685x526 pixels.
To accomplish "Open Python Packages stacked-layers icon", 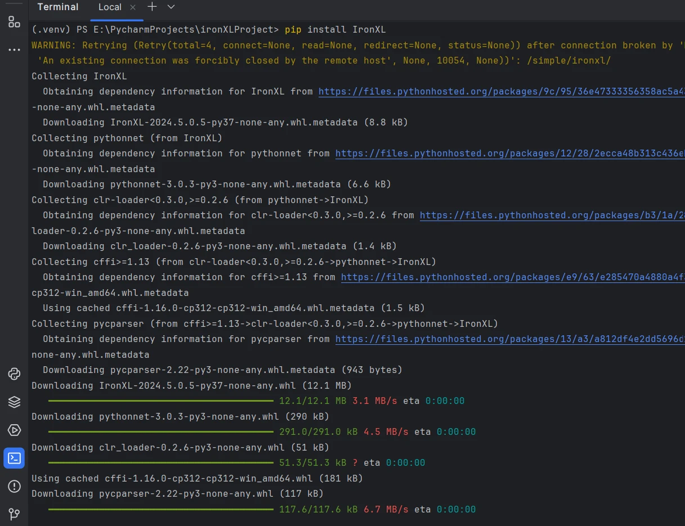I will (x=14, y=402).
